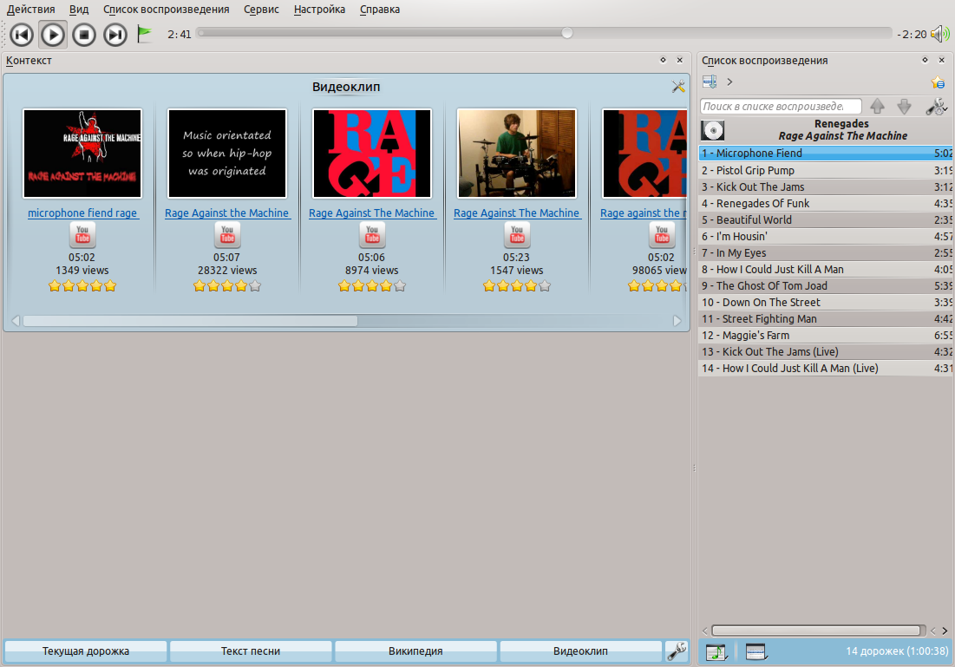
Task: Click the YouTube icon above 05:06
Action: coord(372,235)
